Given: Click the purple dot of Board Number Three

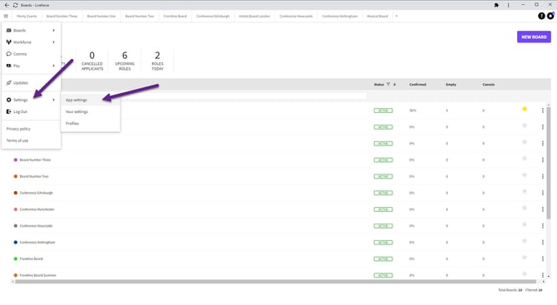Looking at the screenshot, I should tap(15, 160).
